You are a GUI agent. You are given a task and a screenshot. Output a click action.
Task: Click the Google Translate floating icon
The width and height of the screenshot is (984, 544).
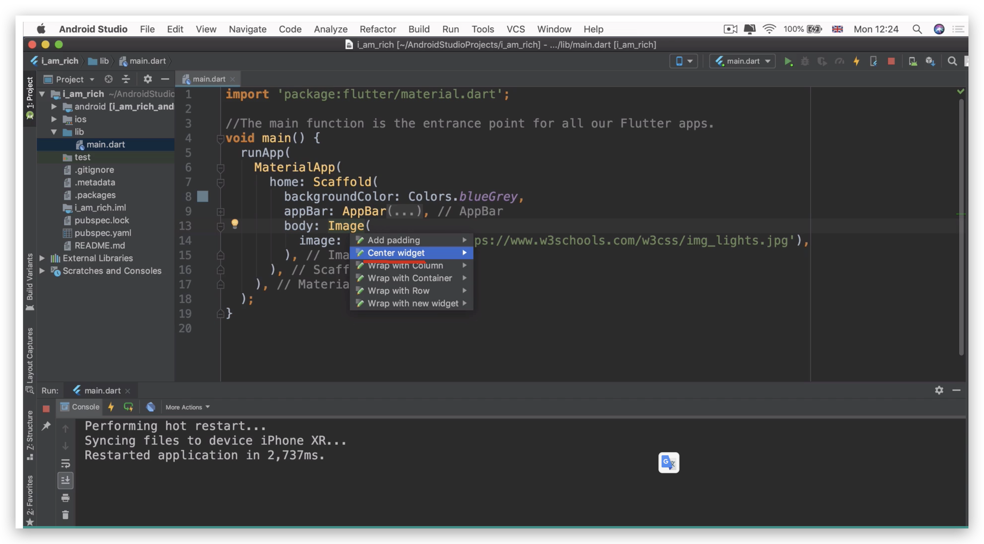[x=669, y=462]
